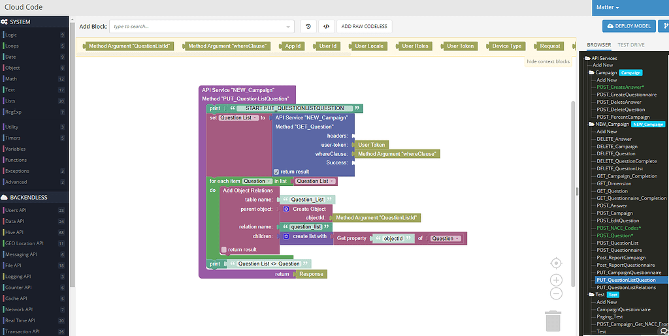Zoom in with the plus circle icon
The image size is (669, 336).
tap(556, 280)
